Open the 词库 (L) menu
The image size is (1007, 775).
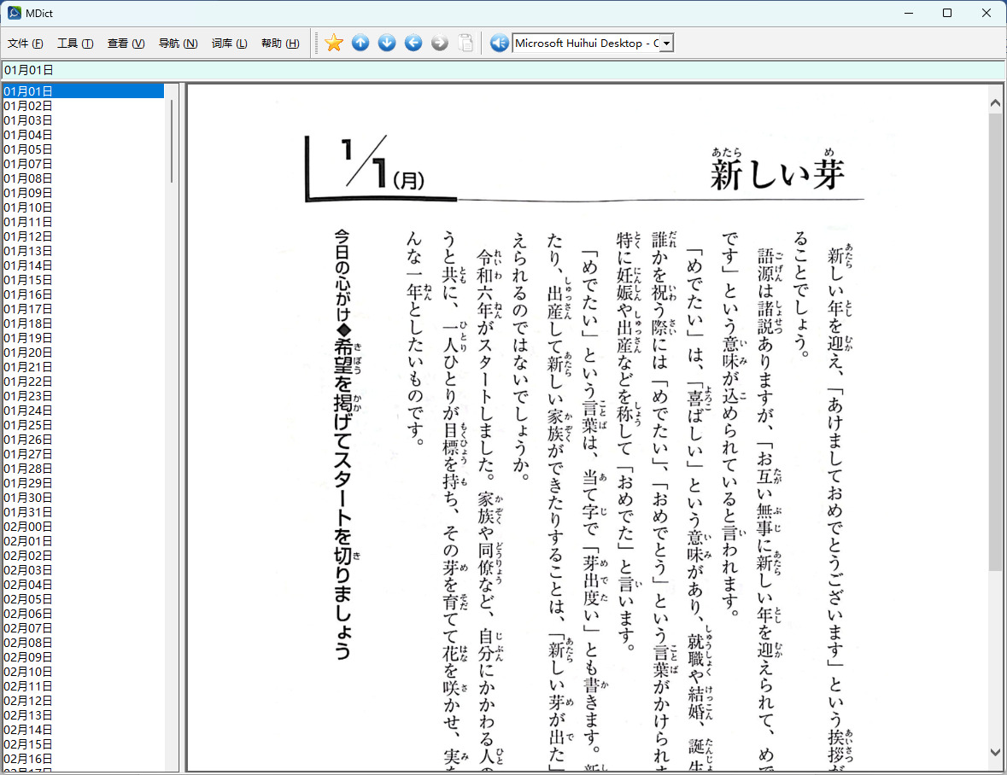click(x=229, y=43)
